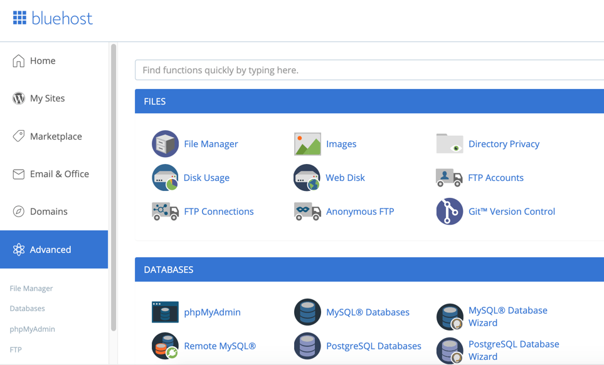This screenshot has height=365, width=604.
Task: Open the Remote MySQL plug icon
Action: click(x=165, y=346)
